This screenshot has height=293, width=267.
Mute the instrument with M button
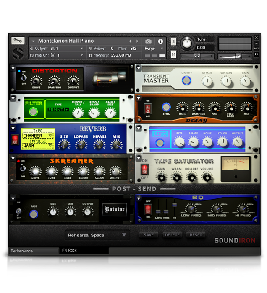pyautogui.click(x=173, y=54)
